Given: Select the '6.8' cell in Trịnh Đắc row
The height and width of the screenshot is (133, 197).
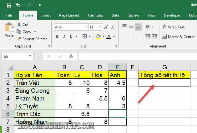Looking at the screenshot, I should point(82,114).
